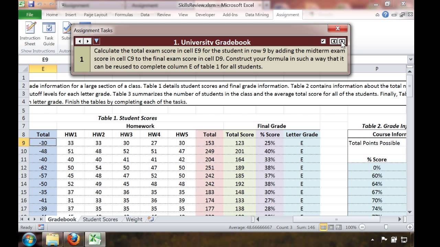Switch to the Home ribbon tab
Viewport: 440px width, 247px height.
coord(52,15)
